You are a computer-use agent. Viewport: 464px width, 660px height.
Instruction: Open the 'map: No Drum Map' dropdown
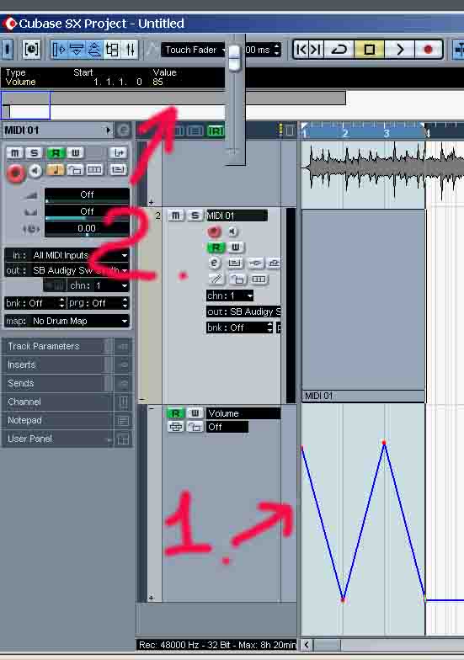[67, 321]
